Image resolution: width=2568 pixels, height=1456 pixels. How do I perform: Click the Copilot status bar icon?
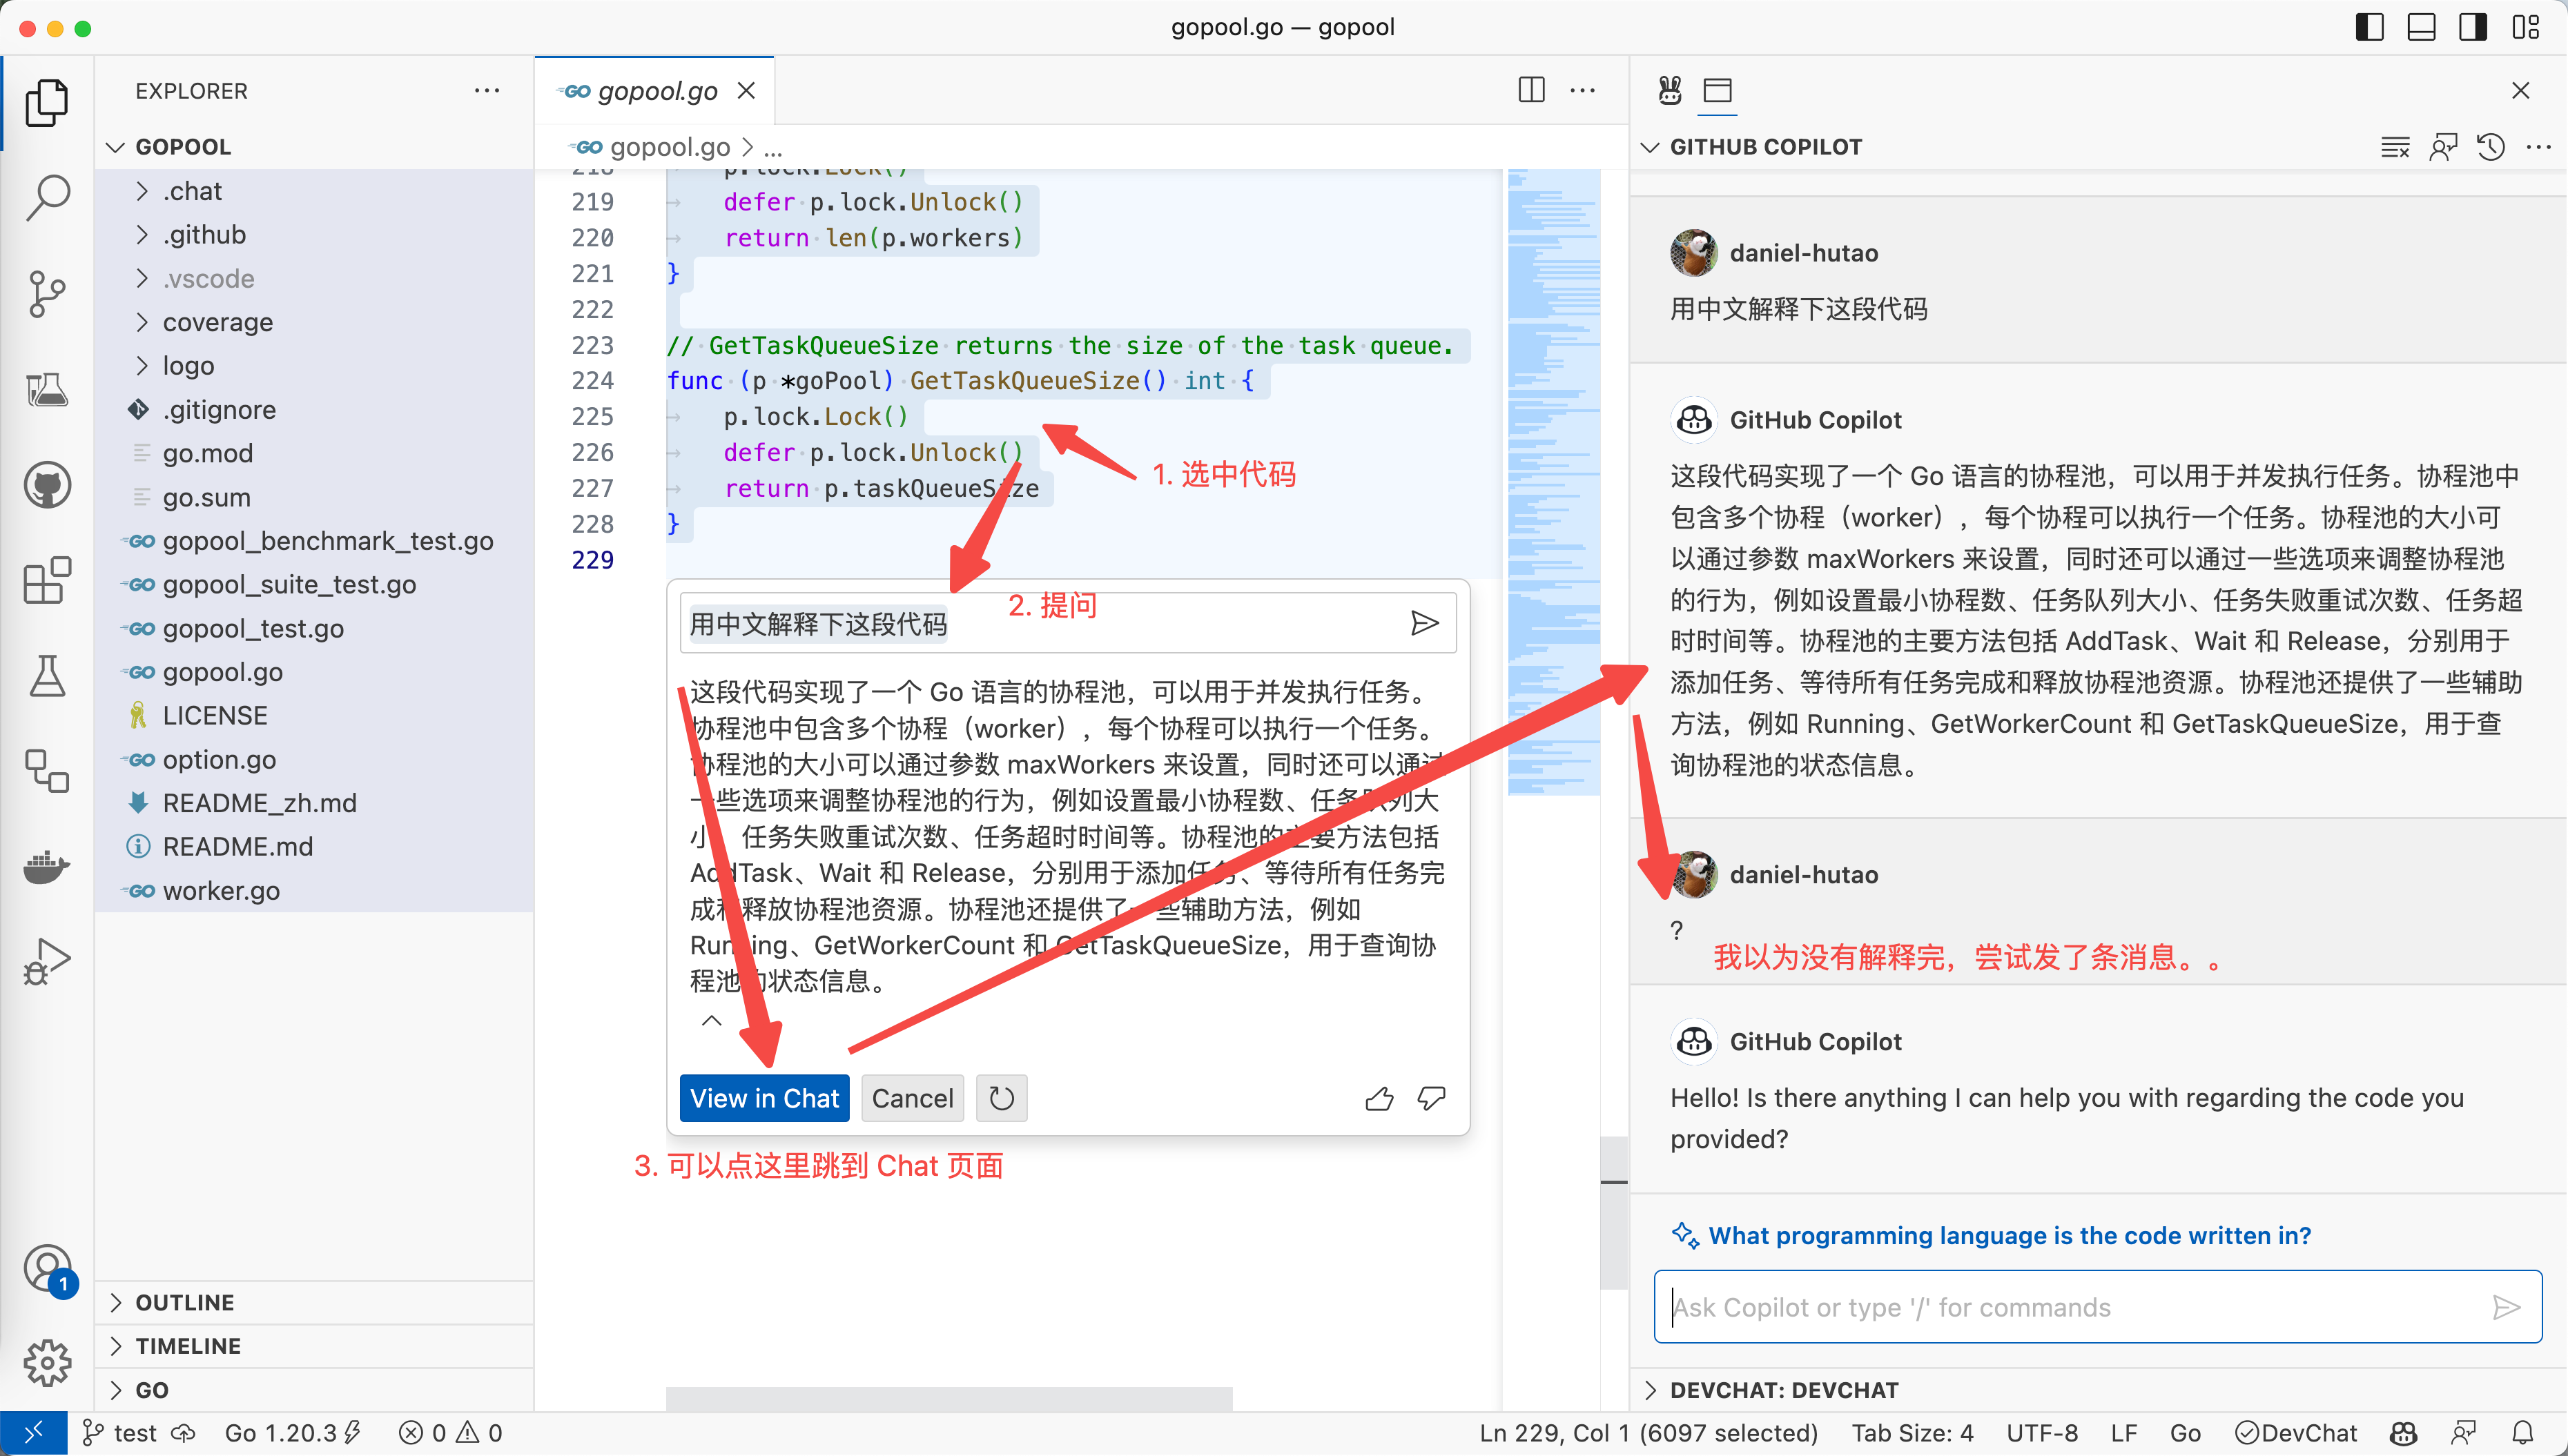(2403, 1433)
